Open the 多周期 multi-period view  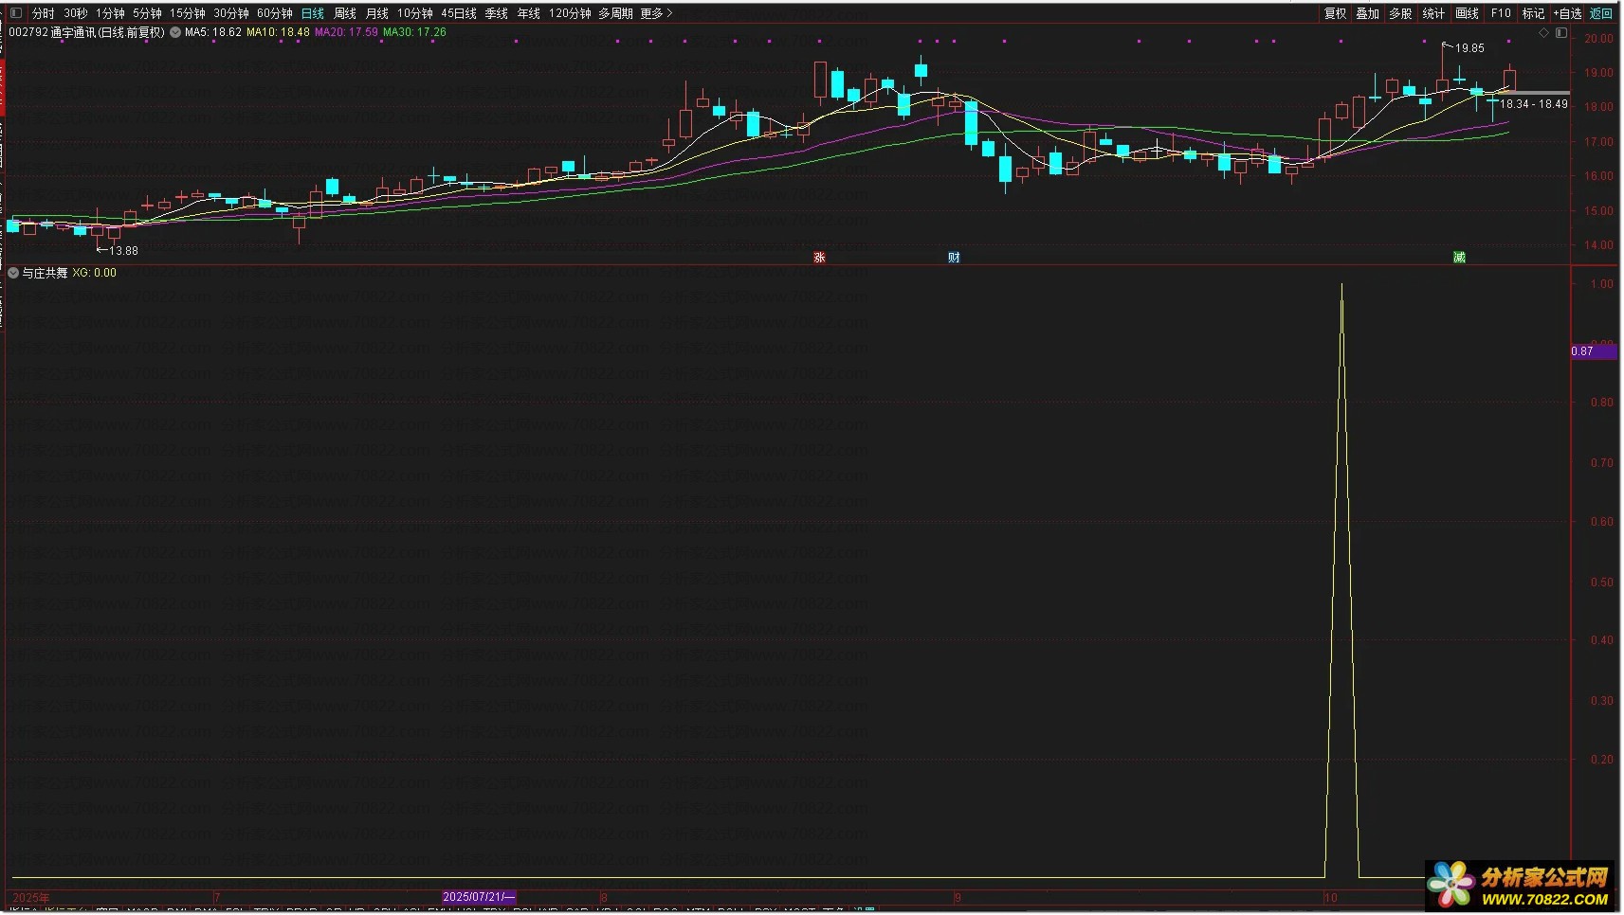click(x=615, y=13)
